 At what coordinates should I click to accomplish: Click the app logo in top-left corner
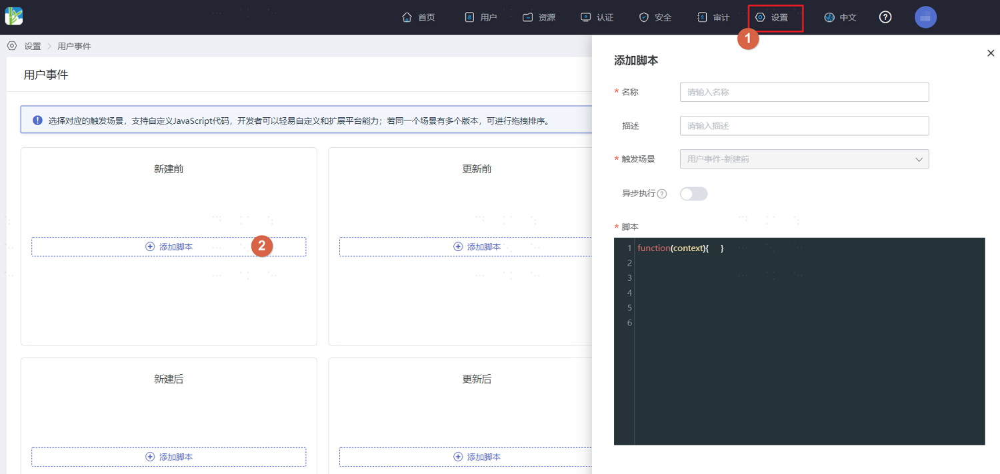pyautogui.click(x=14, y=17)
